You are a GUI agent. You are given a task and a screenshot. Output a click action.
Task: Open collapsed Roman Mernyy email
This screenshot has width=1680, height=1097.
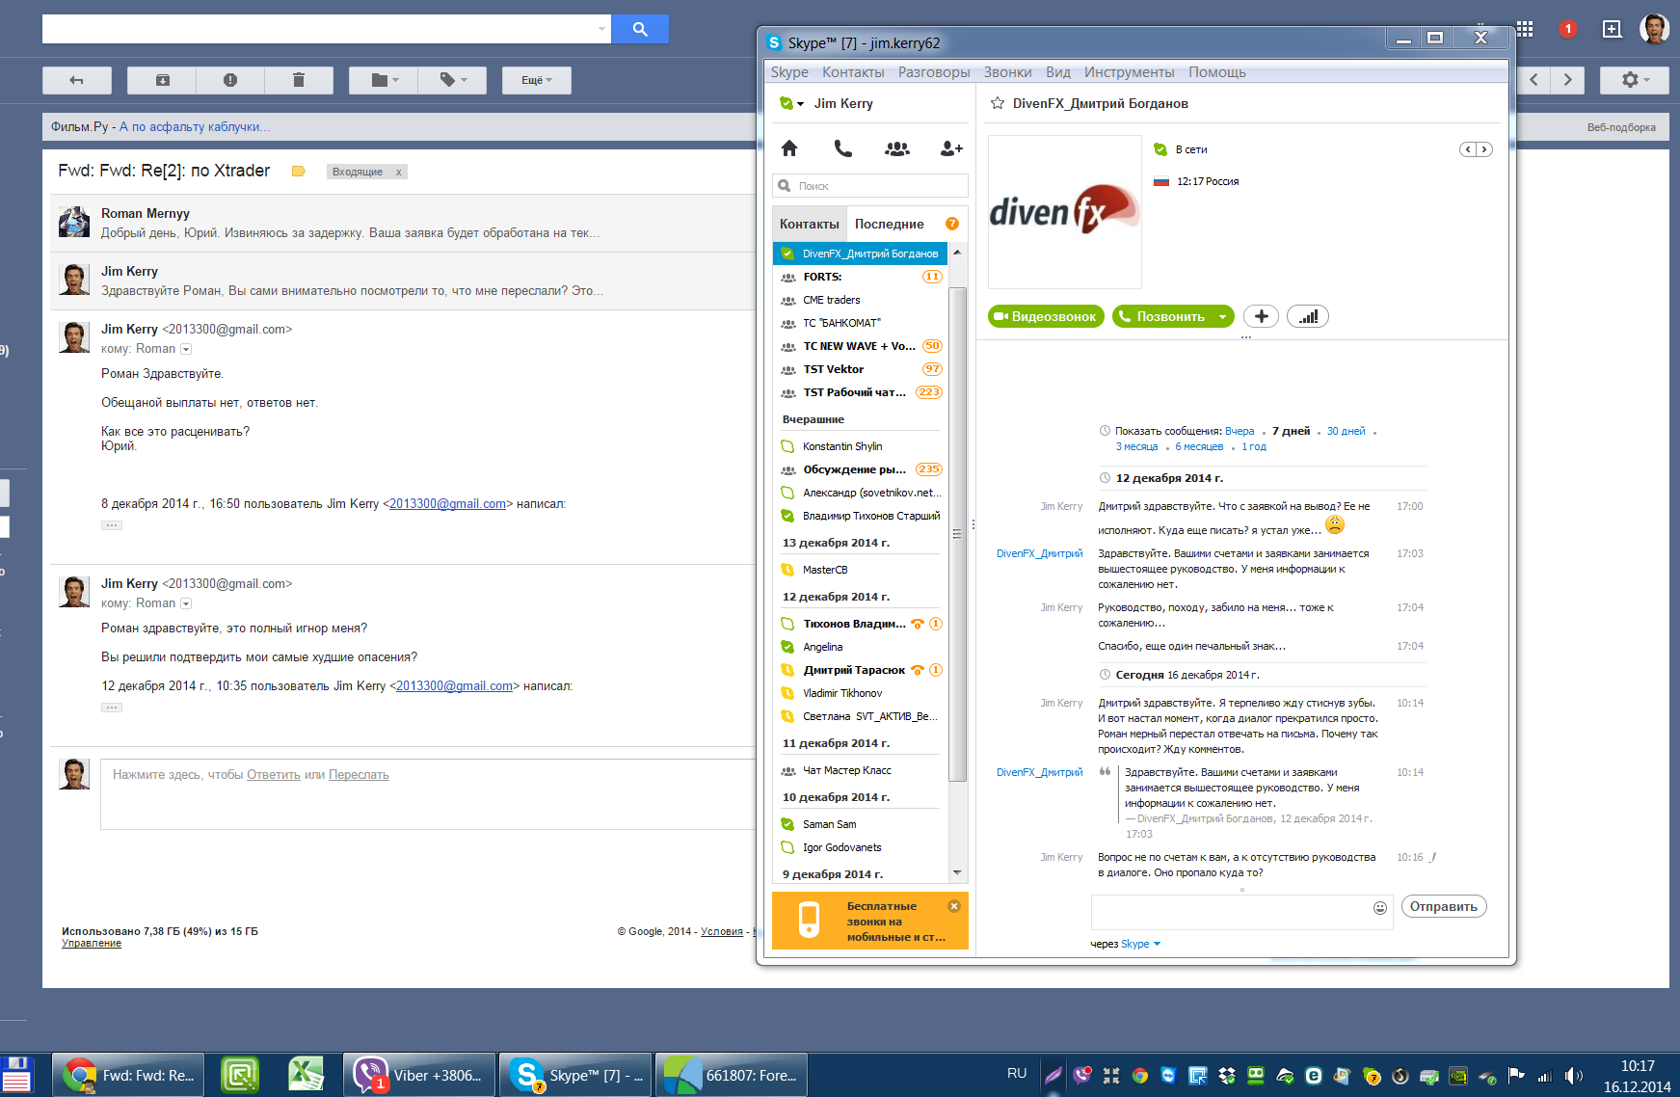(x=403, y=223)
